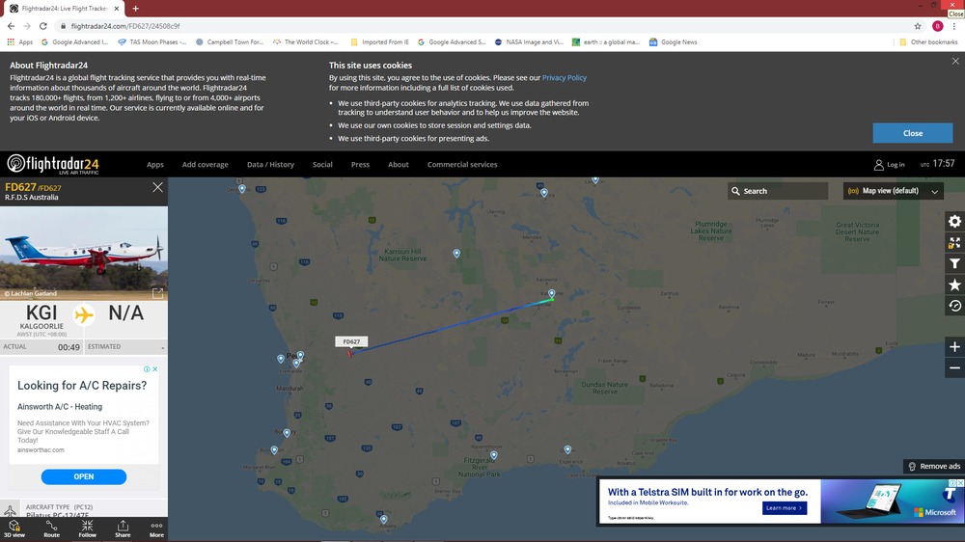Dismiss cookie notice with Close button
This screenshot has width=965, height=542.
pyautogui.click(x=912, y=133)
